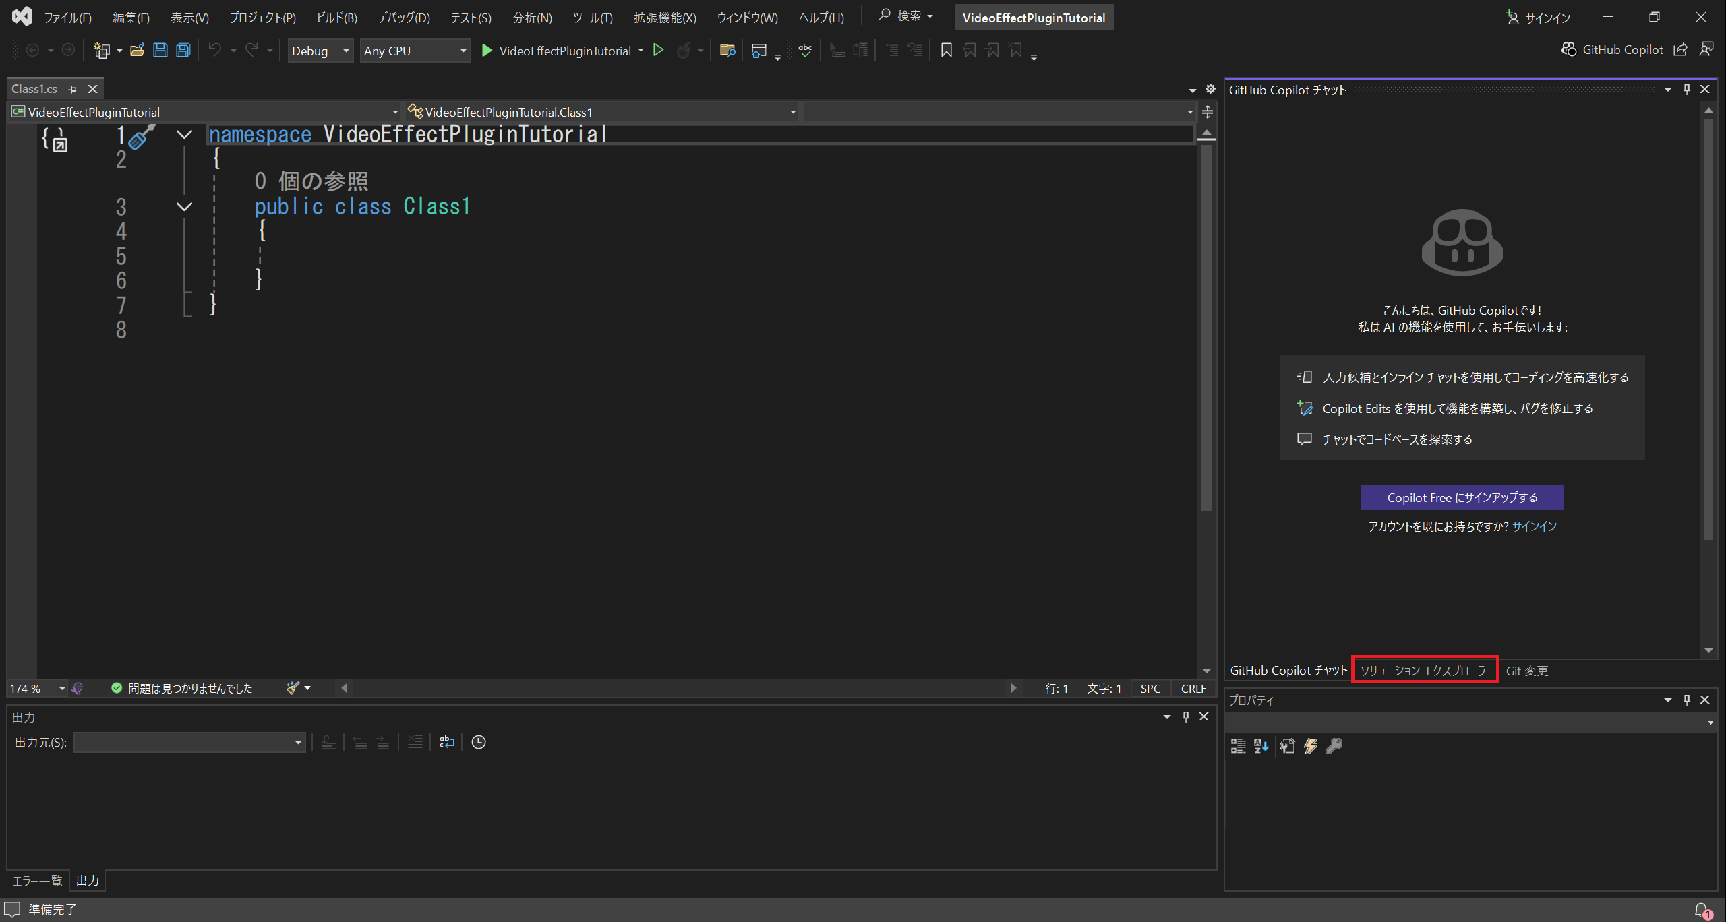Click the notifications bell in status bar
The width and height of the screenshot is (1726, 922).
(1702, 910)
